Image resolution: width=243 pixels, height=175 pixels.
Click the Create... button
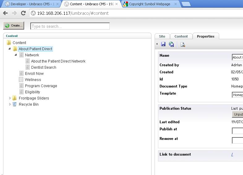point(14,26)
